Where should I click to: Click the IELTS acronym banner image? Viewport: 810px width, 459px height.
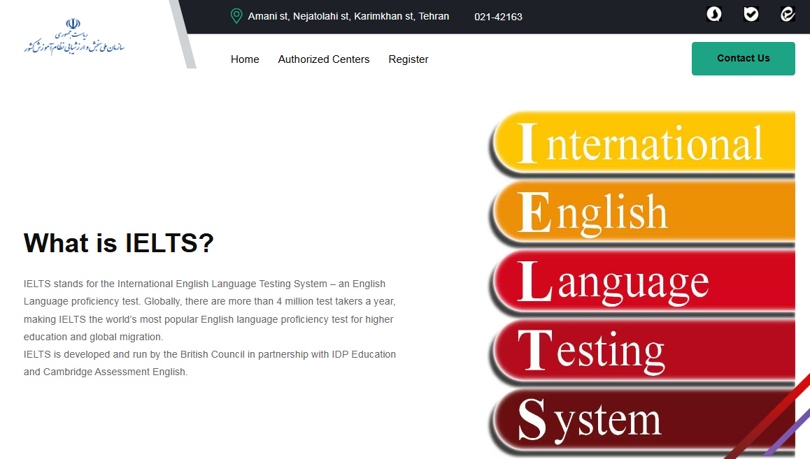[641, 283]
